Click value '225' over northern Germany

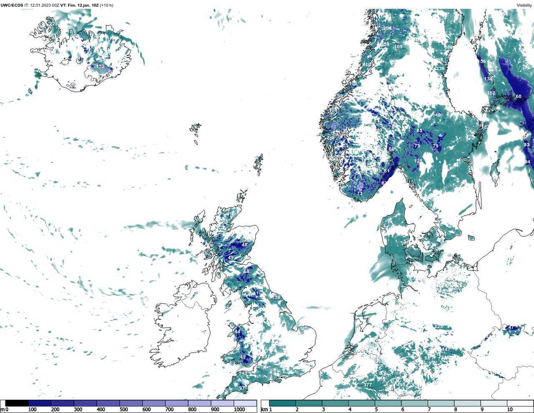click(438, 326)
